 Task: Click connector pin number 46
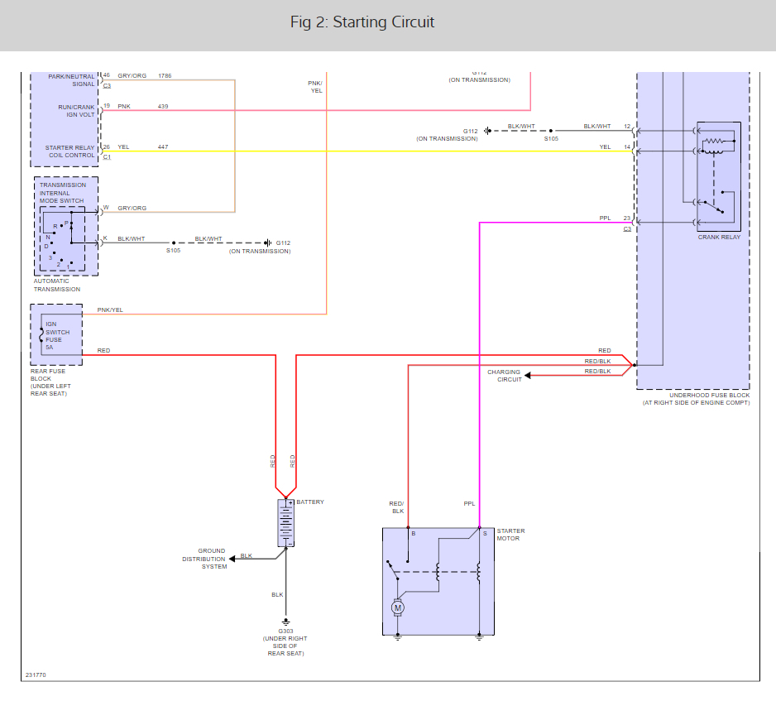107,75
